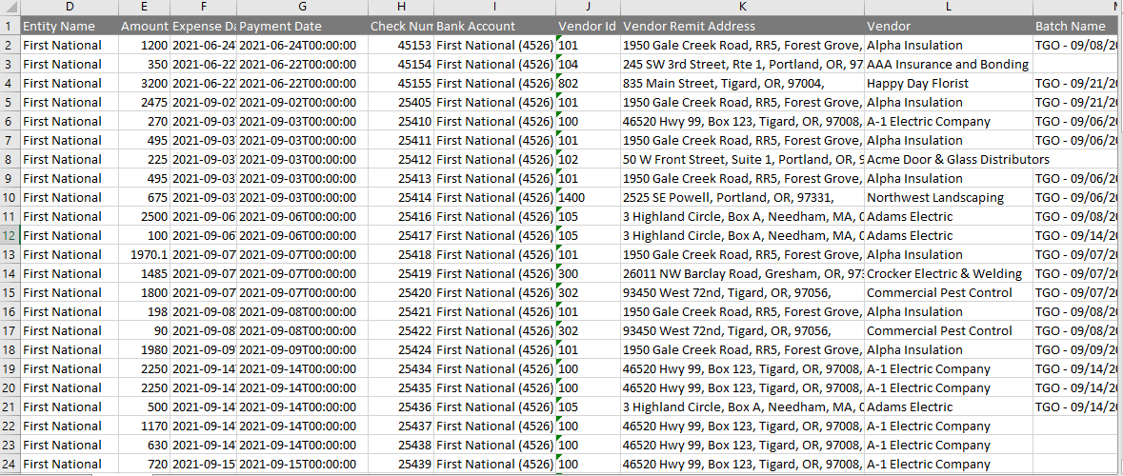Select amount 1485 cell

click(x=145, y=273)
